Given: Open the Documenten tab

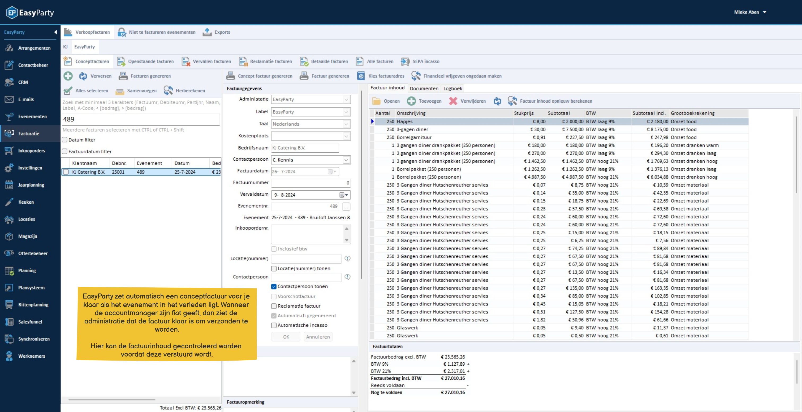Looking at the screenshot, I should pos(424,89).
